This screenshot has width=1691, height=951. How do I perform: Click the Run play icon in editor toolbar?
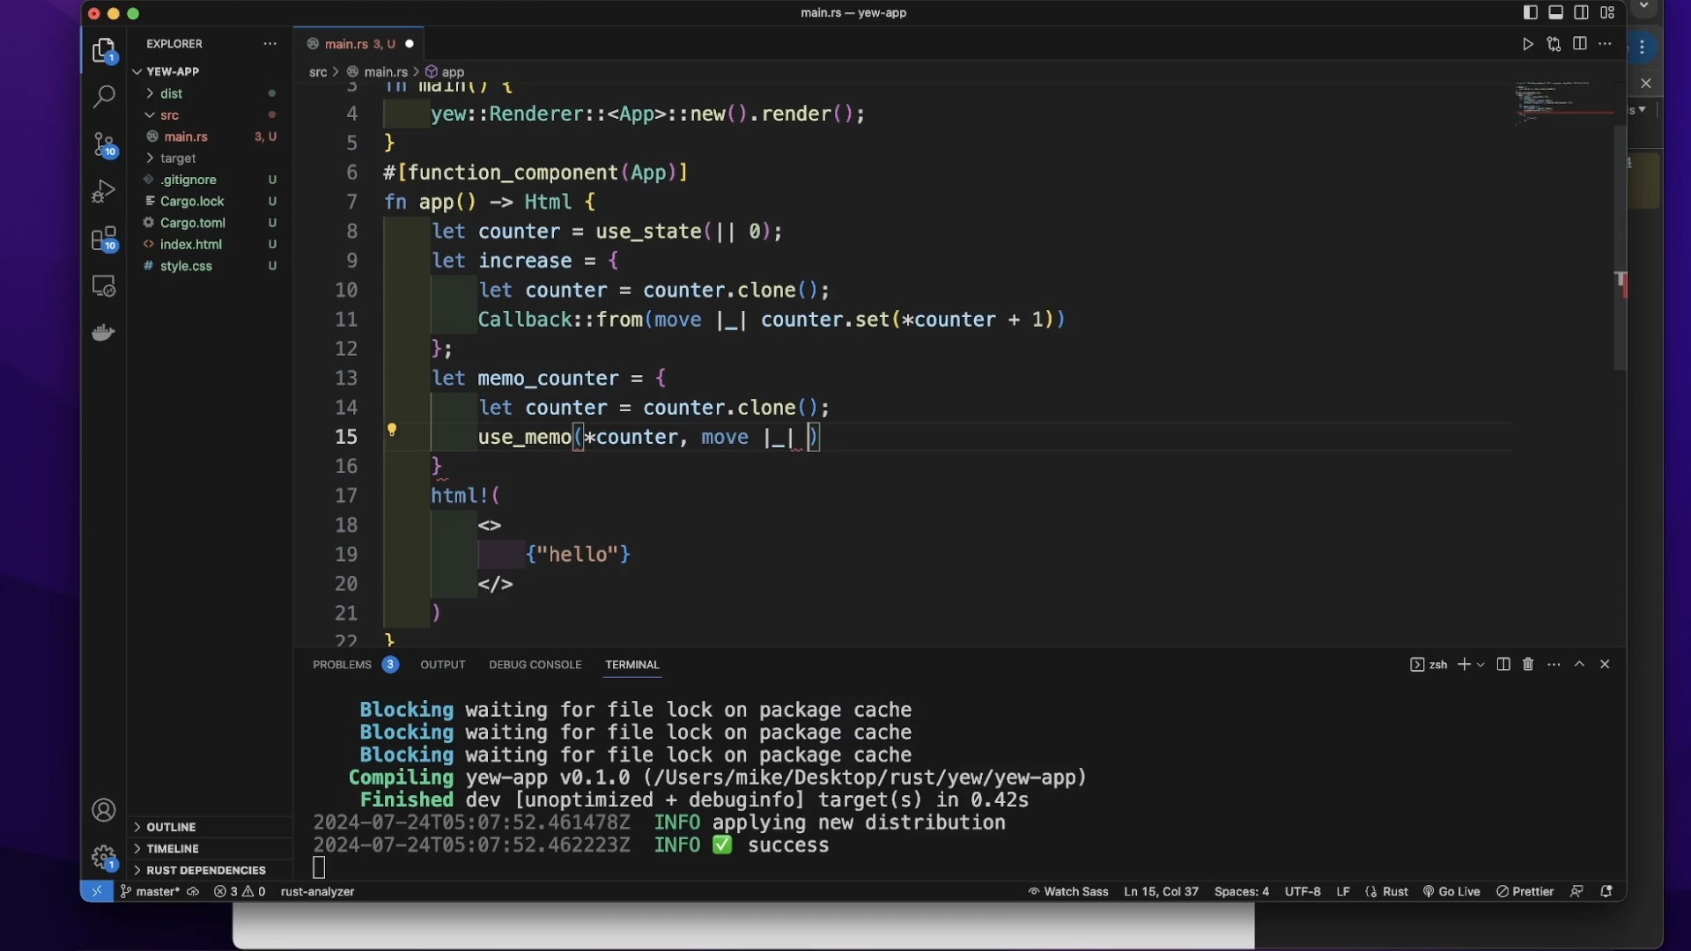tap(1528, 44)
